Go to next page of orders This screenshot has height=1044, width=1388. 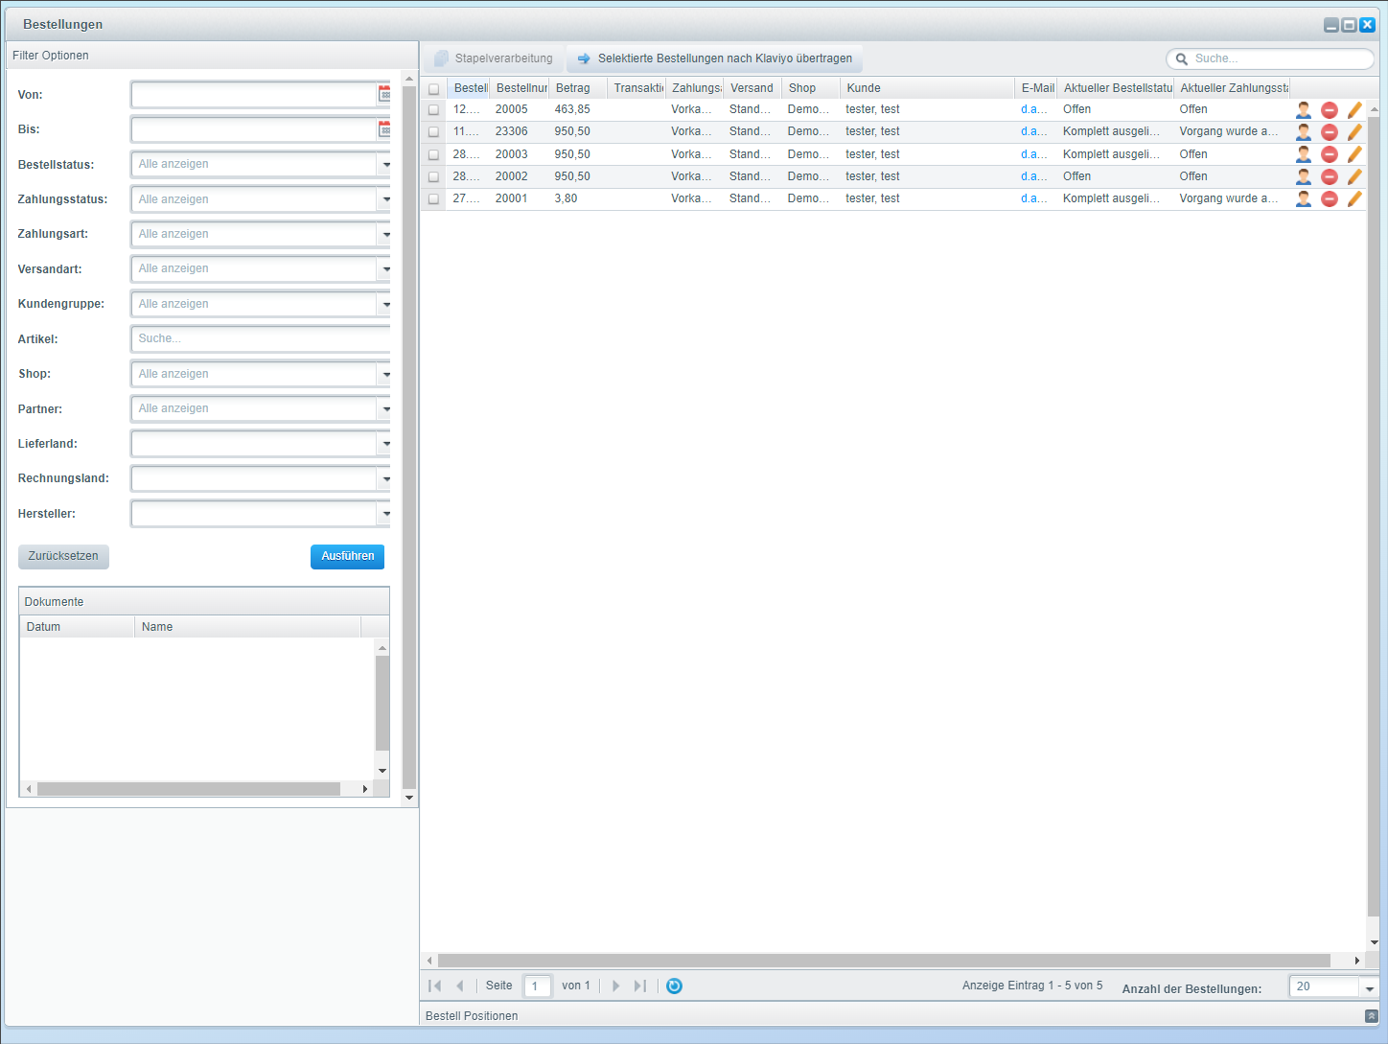point(615,986)
